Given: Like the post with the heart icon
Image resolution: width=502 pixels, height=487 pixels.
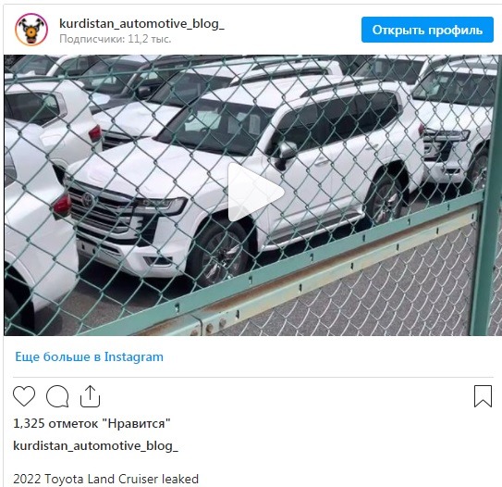Looking at the screenshot, I should click(x=24, y=396).
